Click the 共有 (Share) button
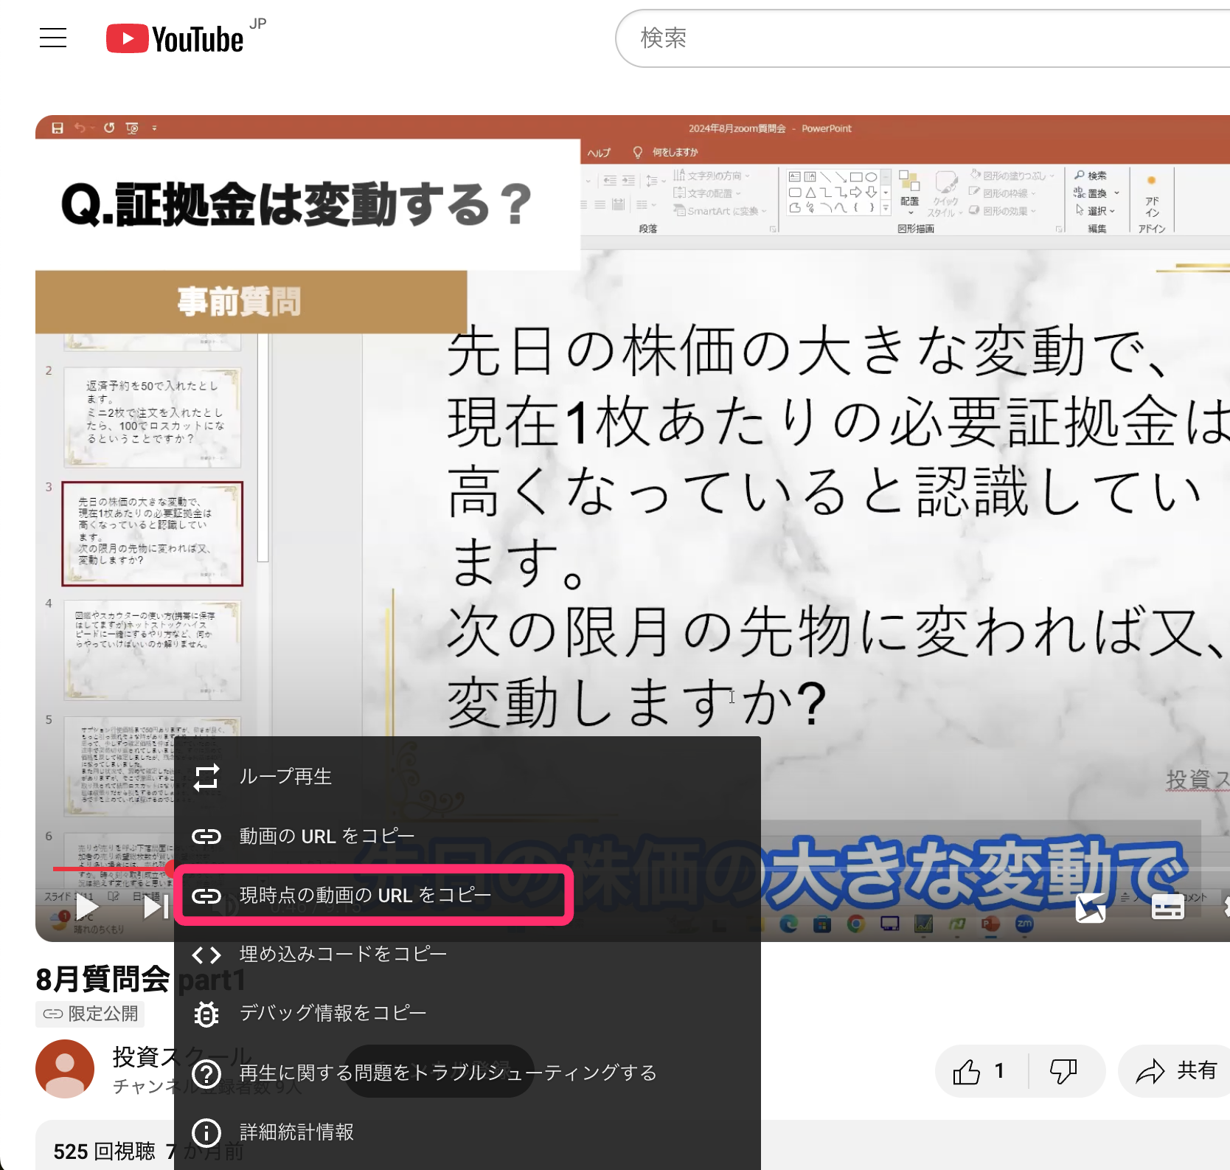This screenshot has height=1170, width=1230. (1174, 1070)
